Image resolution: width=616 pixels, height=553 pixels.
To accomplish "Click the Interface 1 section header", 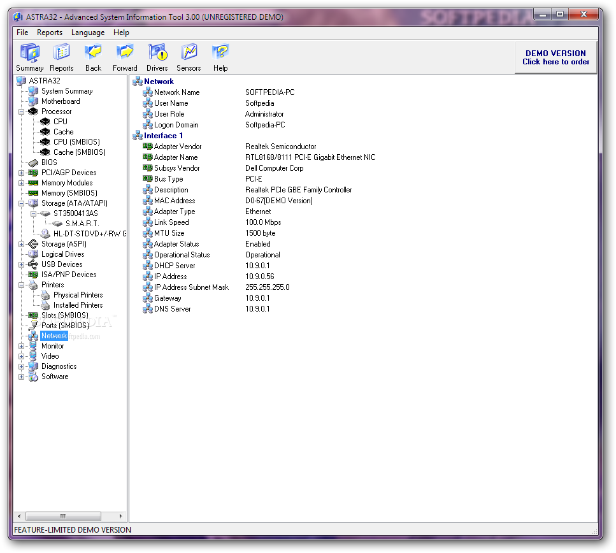I will pyautogui.click(x=163, y=136).
